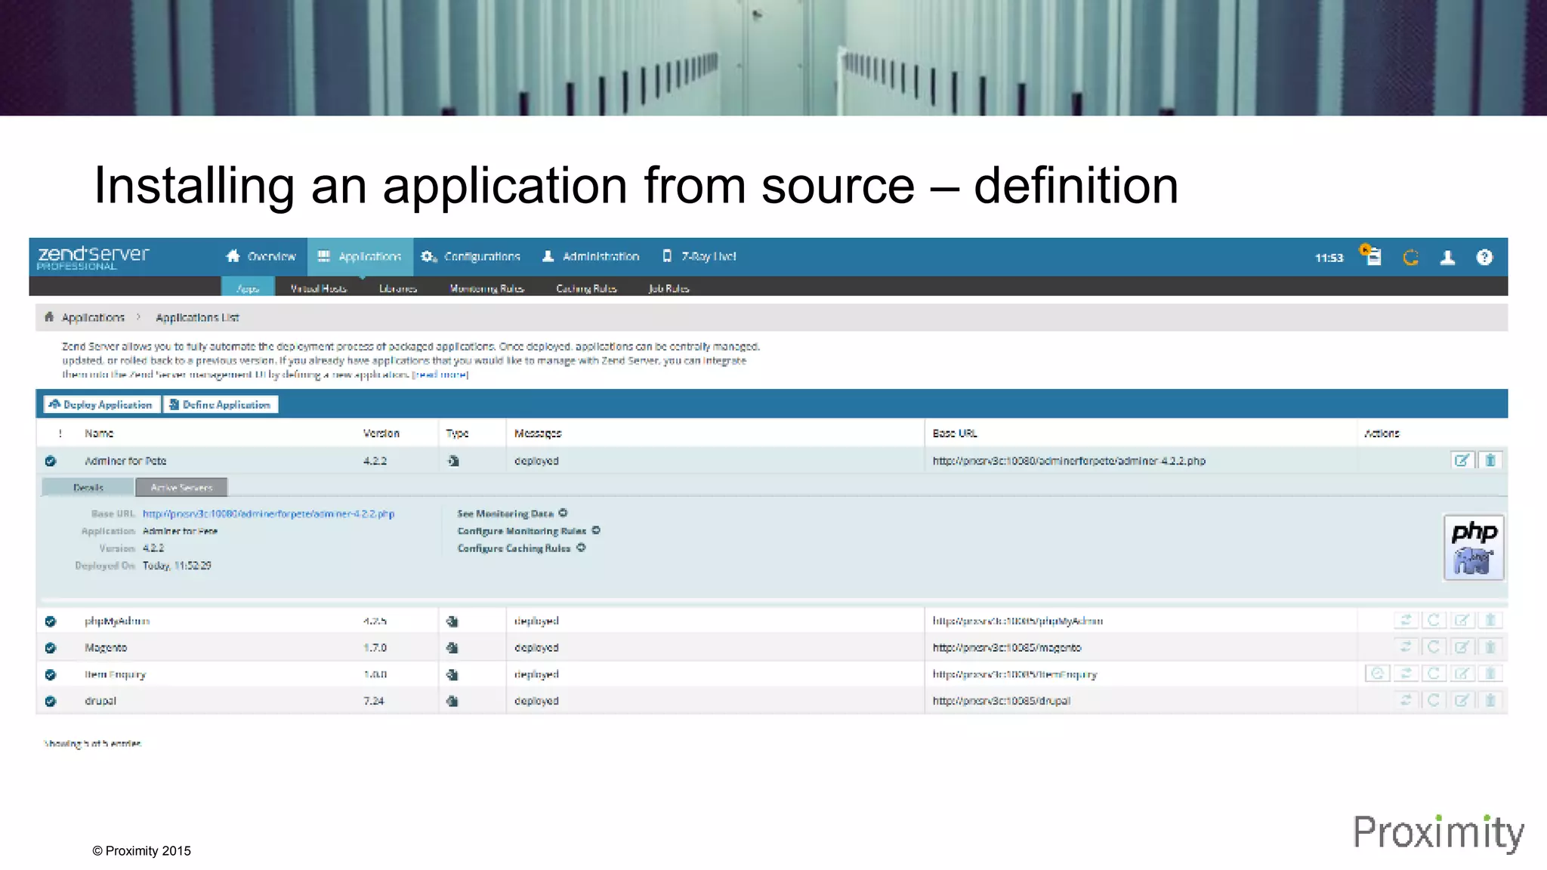Select the Details tab for Adminer
The image size is (1547, 870).
[88, 487]
